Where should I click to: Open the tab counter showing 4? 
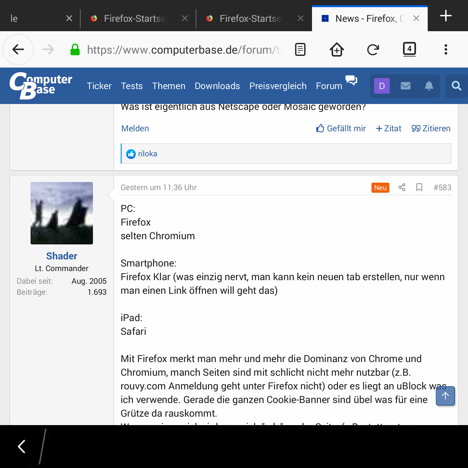(409, 49)
